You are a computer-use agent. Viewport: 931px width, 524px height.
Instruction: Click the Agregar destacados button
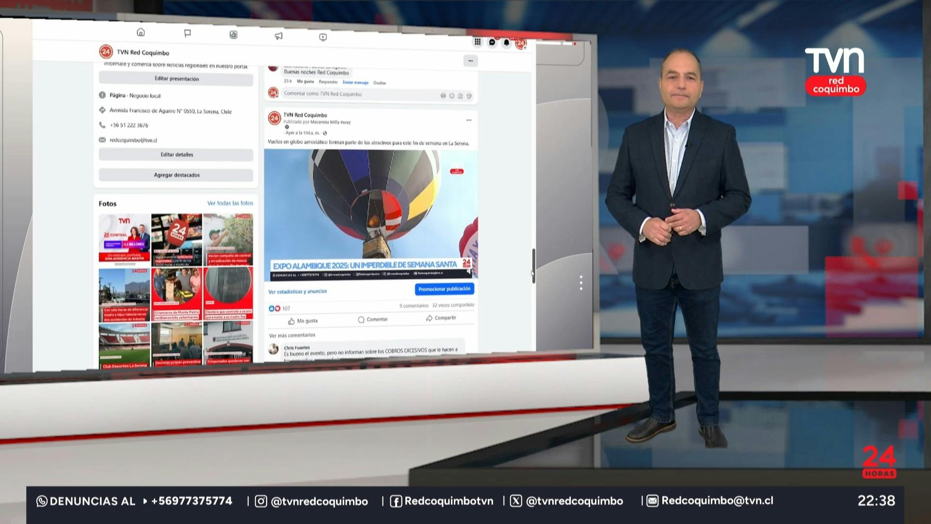[x=176, y=175]
